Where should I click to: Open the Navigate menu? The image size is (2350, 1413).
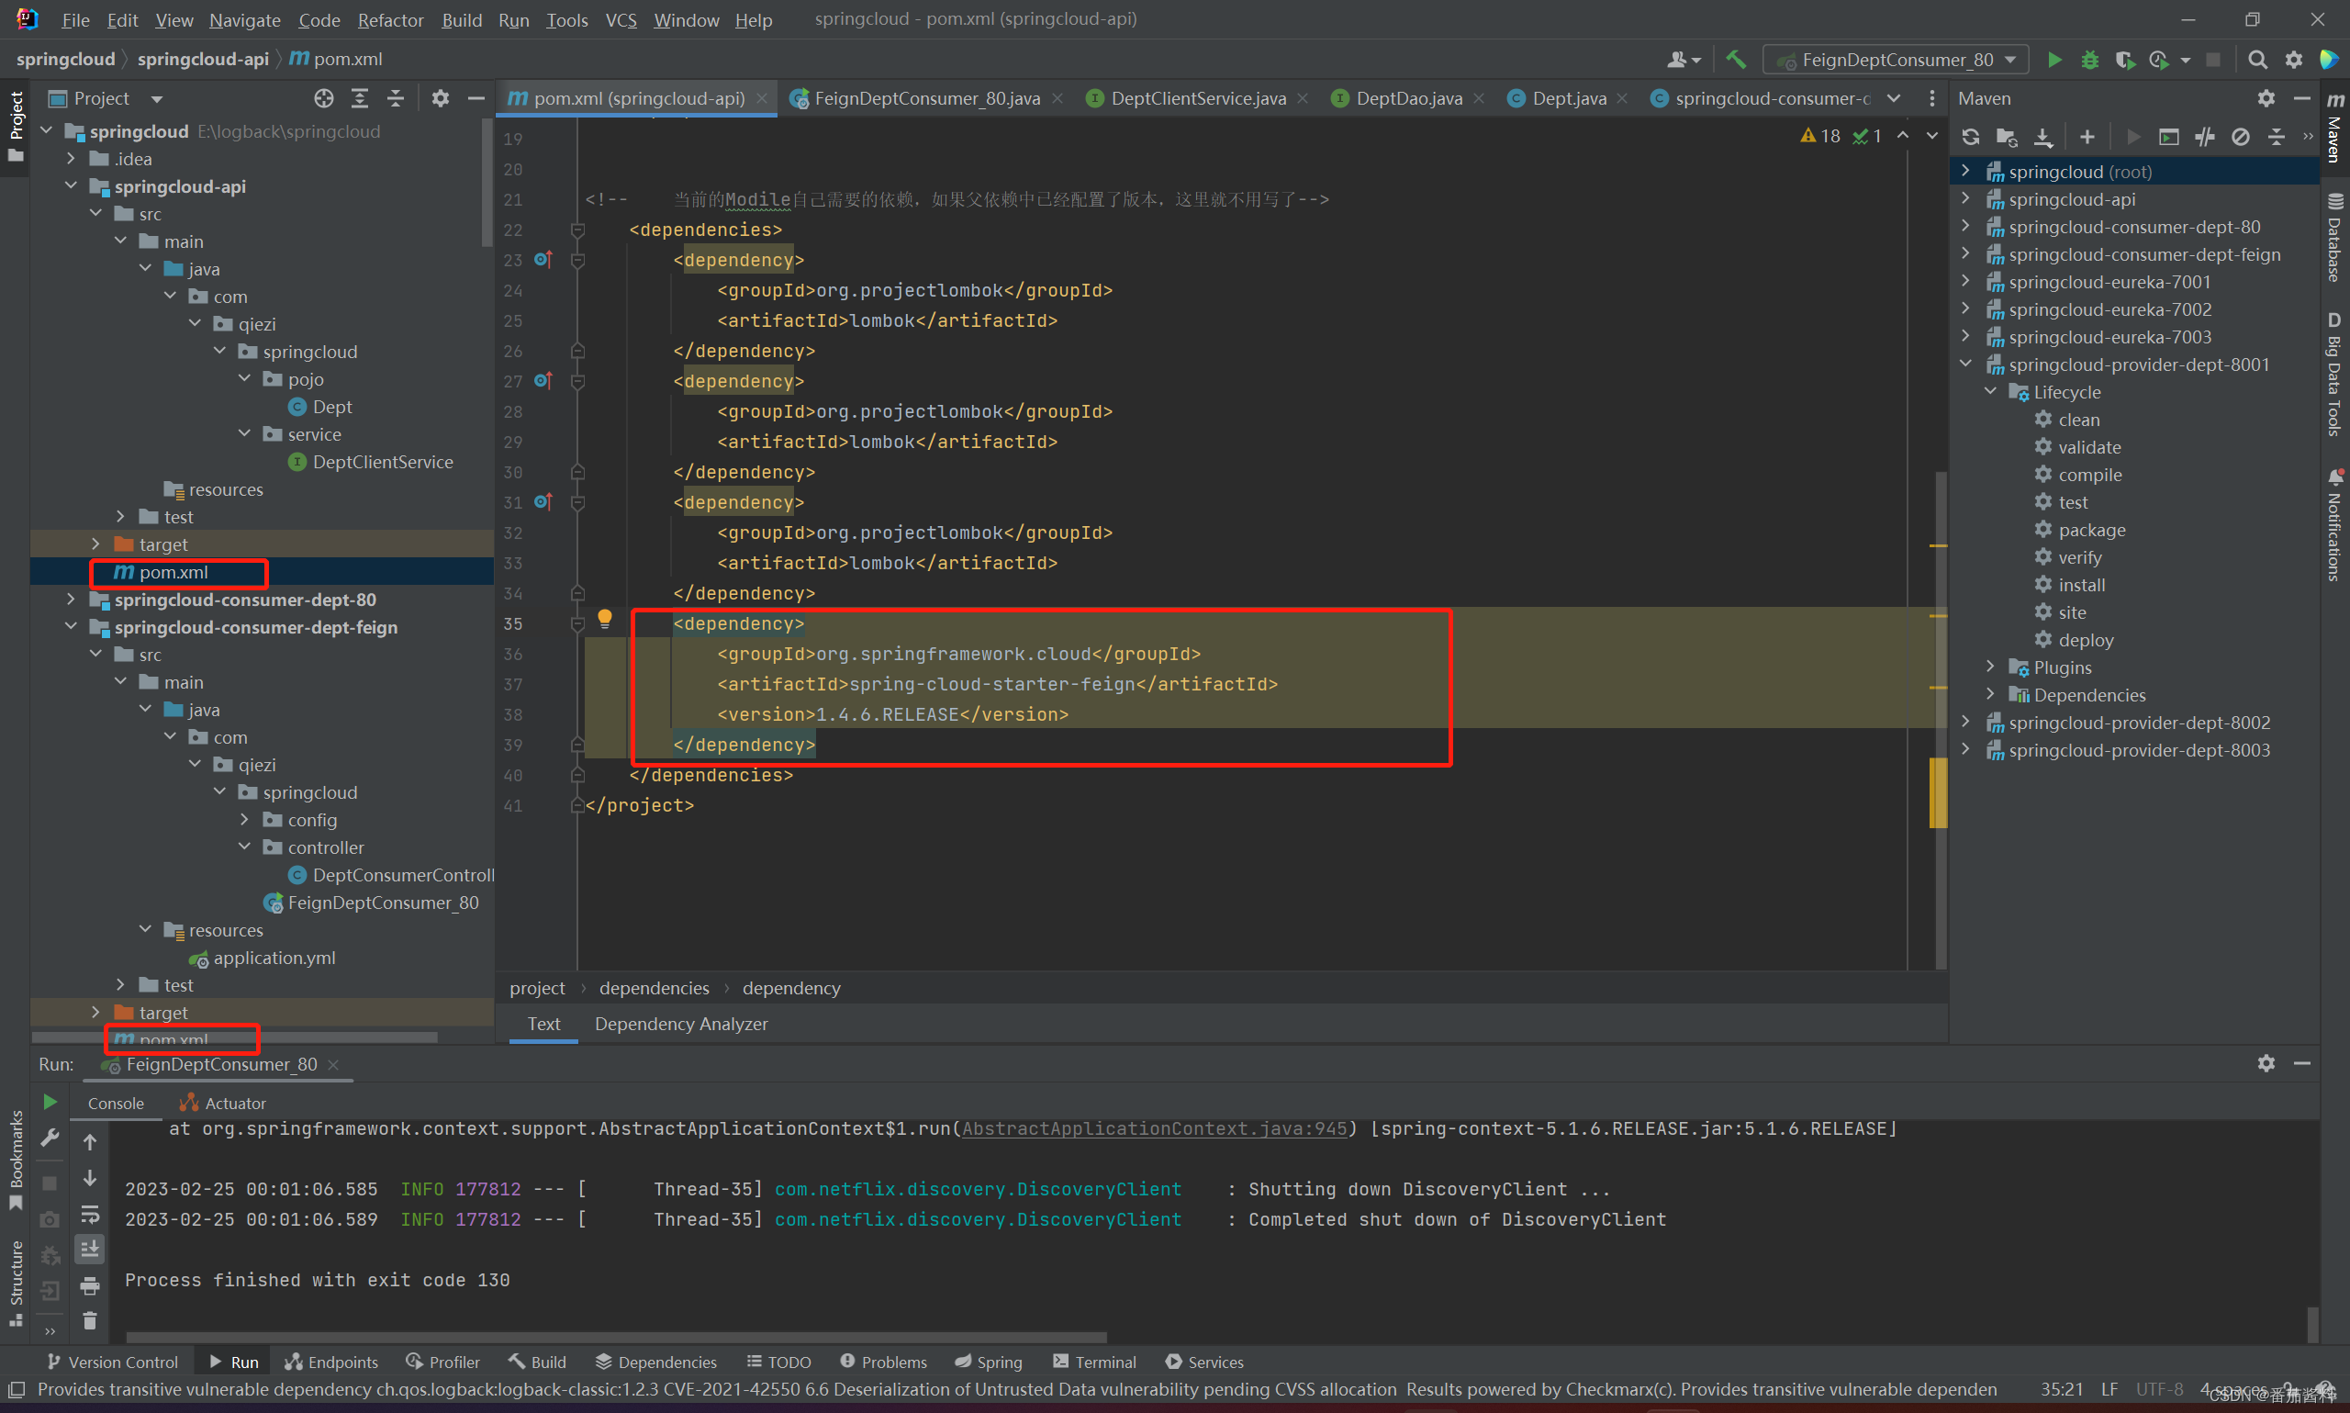(x=244, y=20)
